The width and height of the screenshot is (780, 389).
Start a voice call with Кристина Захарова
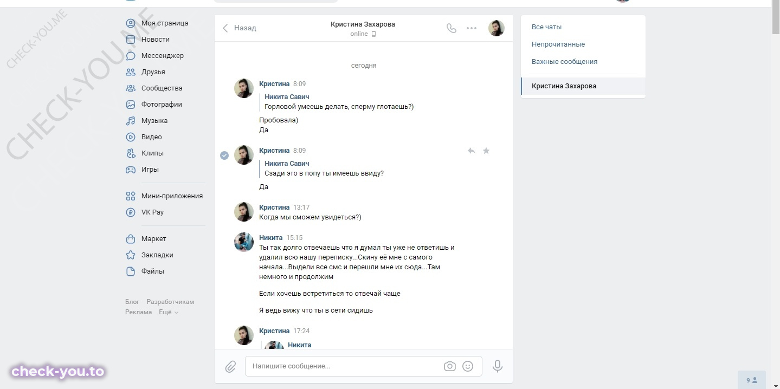click(x=452, y=28)
